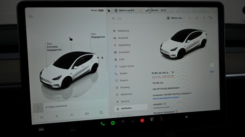Select the Software menu item
Viewport: 245px width, 137px height.
[131, 108]
